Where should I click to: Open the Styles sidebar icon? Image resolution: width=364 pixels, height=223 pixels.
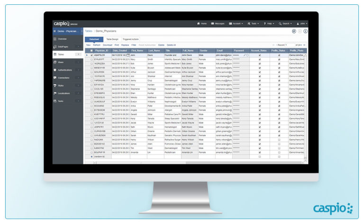tap(55, 85)
